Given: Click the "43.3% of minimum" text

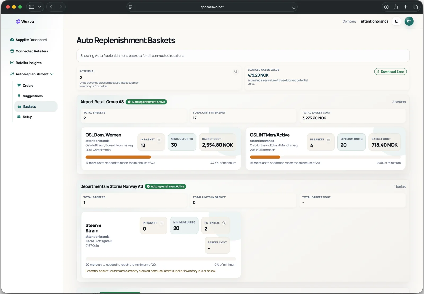Looking at the screenshot, I should click(223, 163).
